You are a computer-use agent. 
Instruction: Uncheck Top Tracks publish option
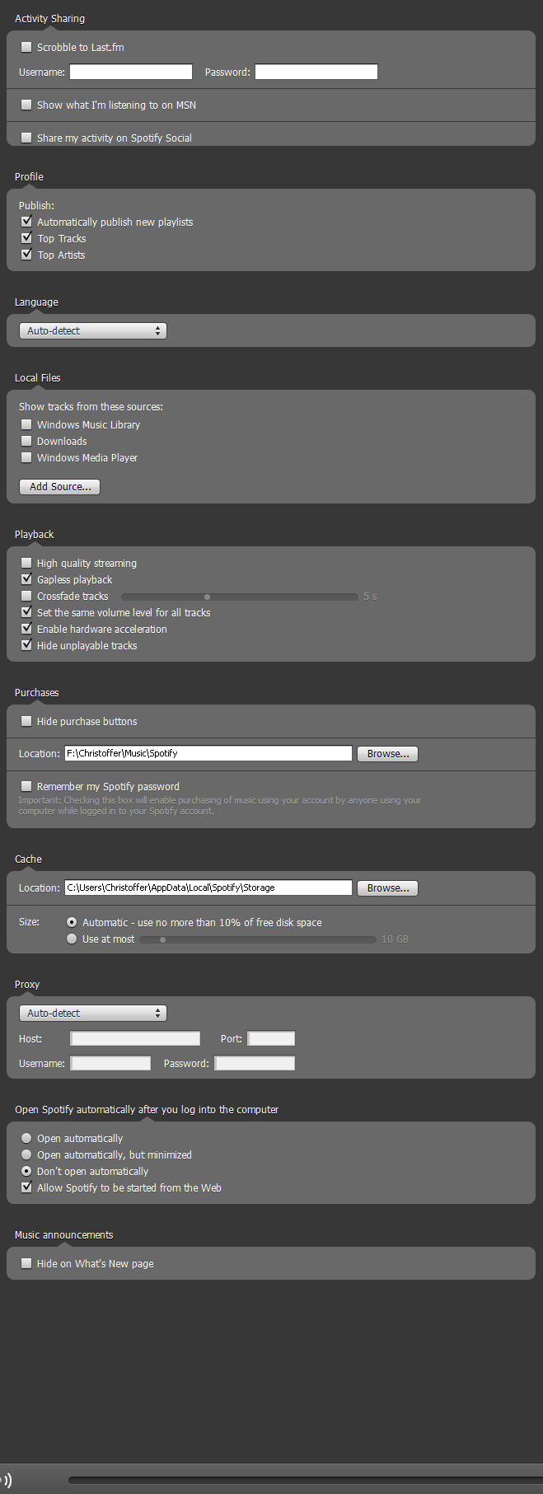click(x=26, y=238)
